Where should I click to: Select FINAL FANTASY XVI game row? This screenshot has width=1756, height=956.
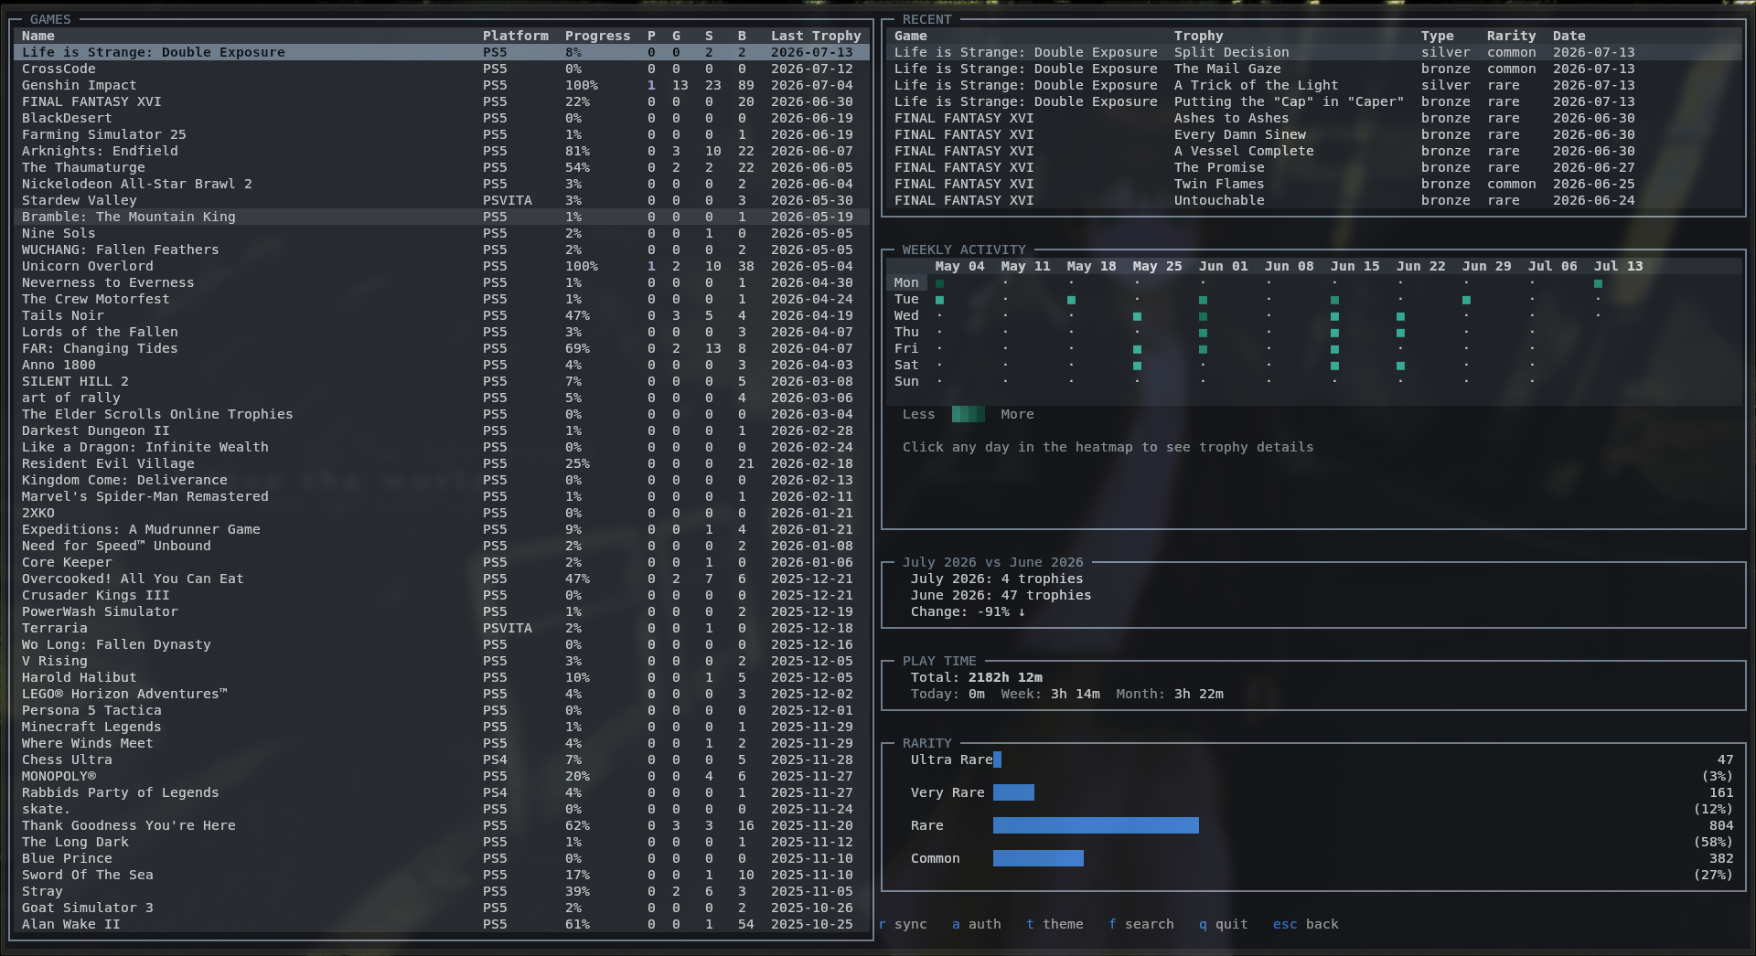442,101
